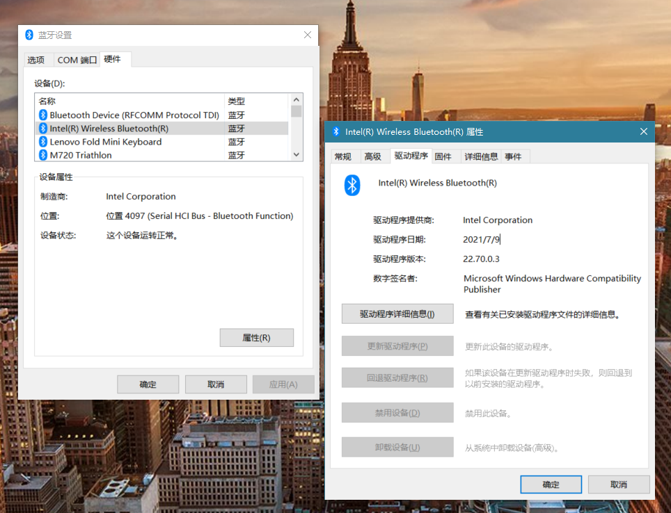
Task: Click Bluetooth icon in 蓝牙设置 title bar
Action: click(x=29, y=35)
